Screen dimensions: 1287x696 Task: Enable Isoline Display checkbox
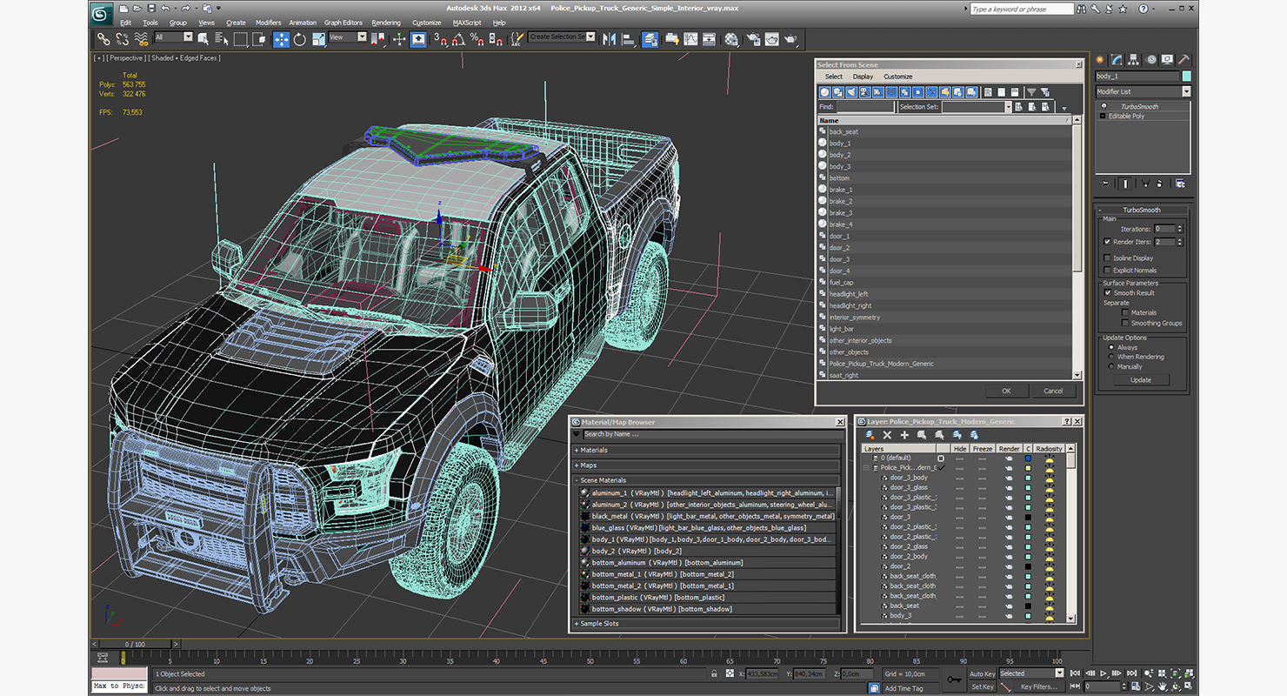click(x=1107, y=258)
